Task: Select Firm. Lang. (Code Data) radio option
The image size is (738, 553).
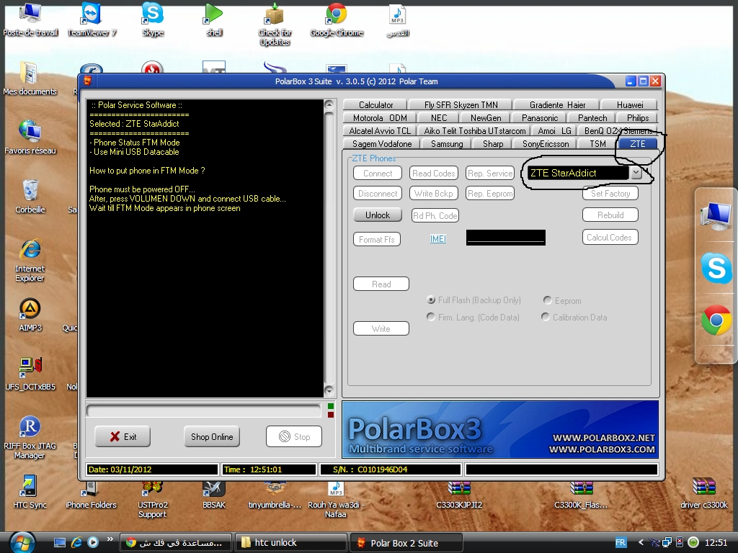Action: tap(431, 317)
